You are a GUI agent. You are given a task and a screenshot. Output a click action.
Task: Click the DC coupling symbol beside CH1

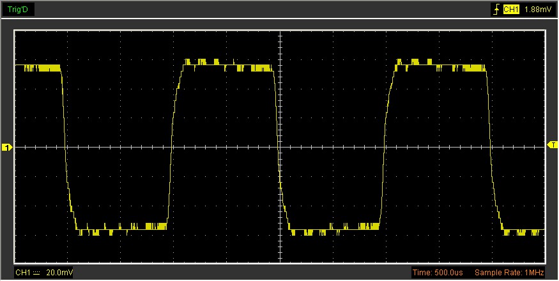[x=36, y=273]
